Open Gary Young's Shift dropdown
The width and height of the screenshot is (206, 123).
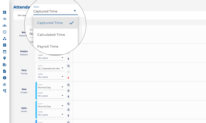[51, 68]
